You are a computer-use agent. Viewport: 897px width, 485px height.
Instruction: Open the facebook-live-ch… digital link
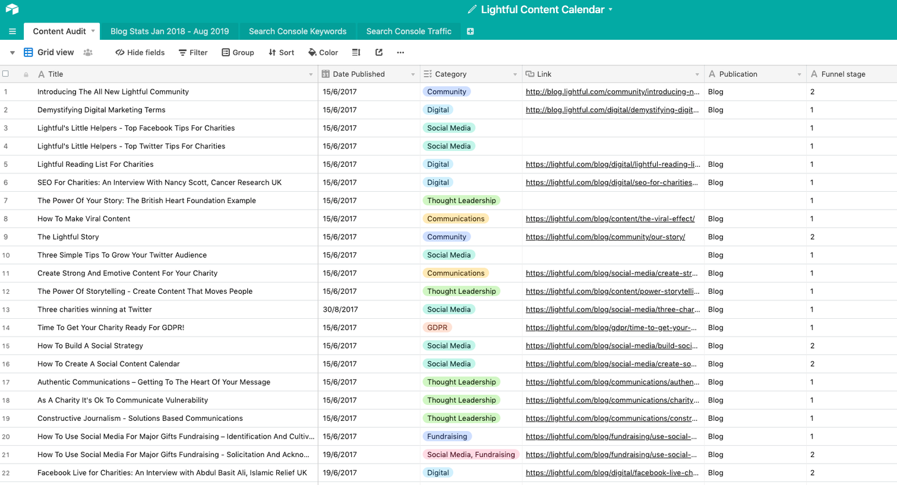612,473
